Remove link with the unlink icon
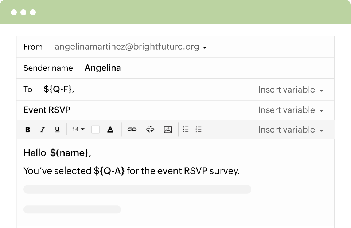Screen dimensions: 351x228 click(x=150, y=129)
